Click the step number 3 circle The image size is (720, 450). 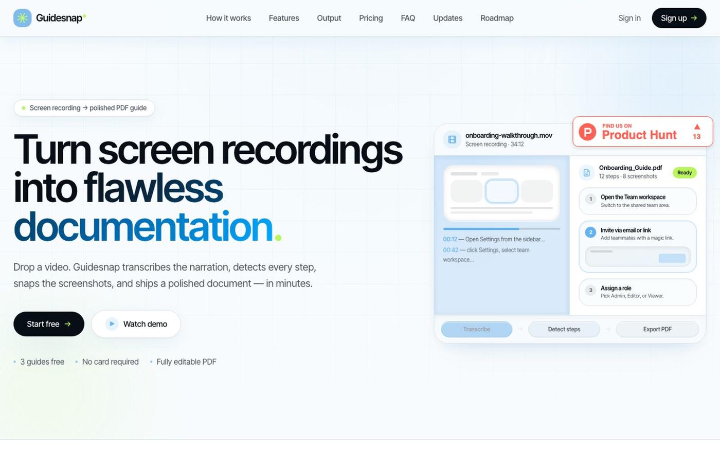tap(590, 290)
